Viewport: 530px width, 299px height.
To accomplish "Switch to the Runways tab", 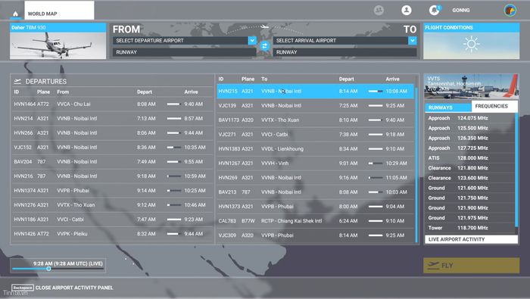I will tap(448, 107).
